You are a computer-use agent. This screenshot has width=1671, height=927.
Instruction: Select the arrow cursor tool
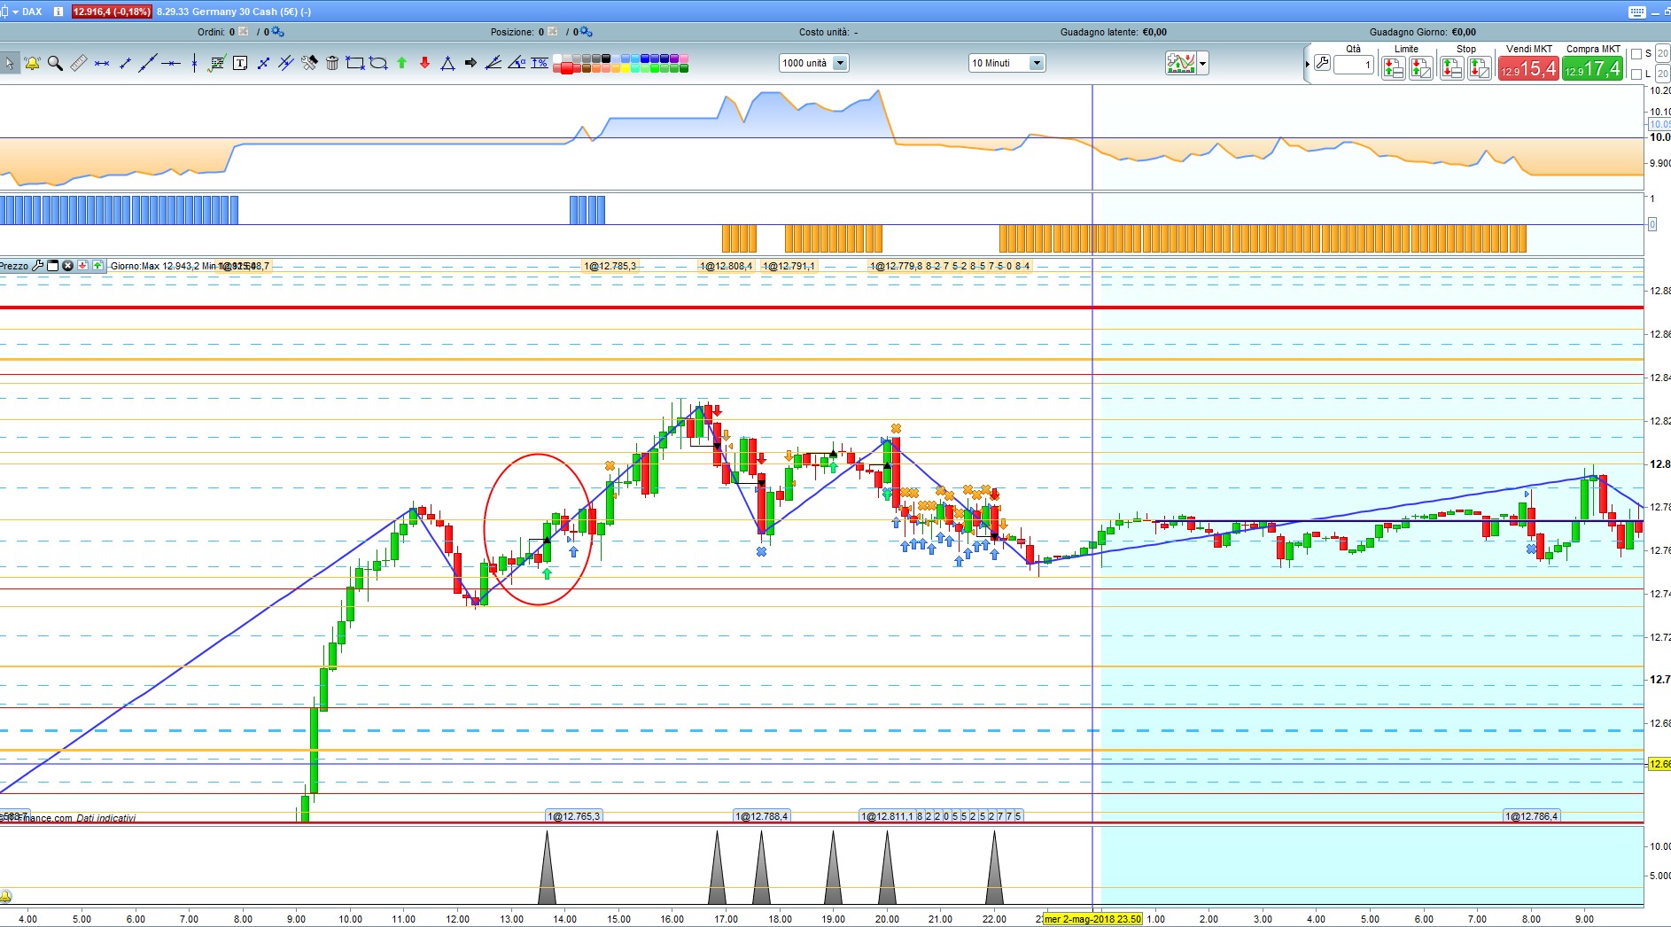click(x=10, y=63)
